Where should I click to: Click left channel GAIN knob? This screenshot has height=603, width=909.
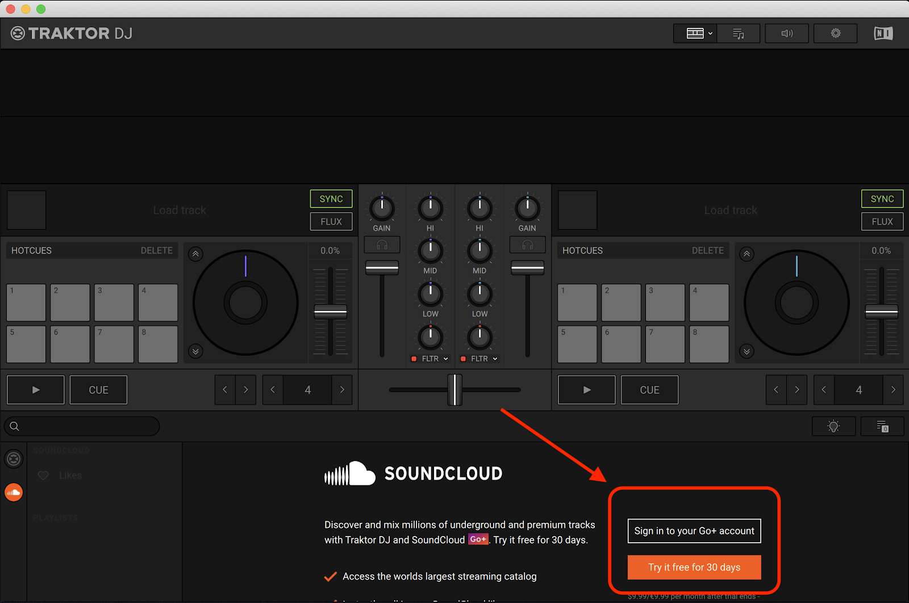(x=382, y=209)
